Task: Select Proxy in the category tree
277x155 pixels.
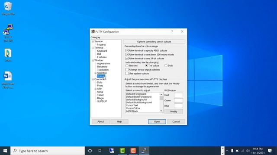Action: tap(100, 86)
